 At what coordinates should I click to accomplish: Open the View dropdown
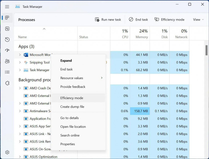[x=198, y=20]
